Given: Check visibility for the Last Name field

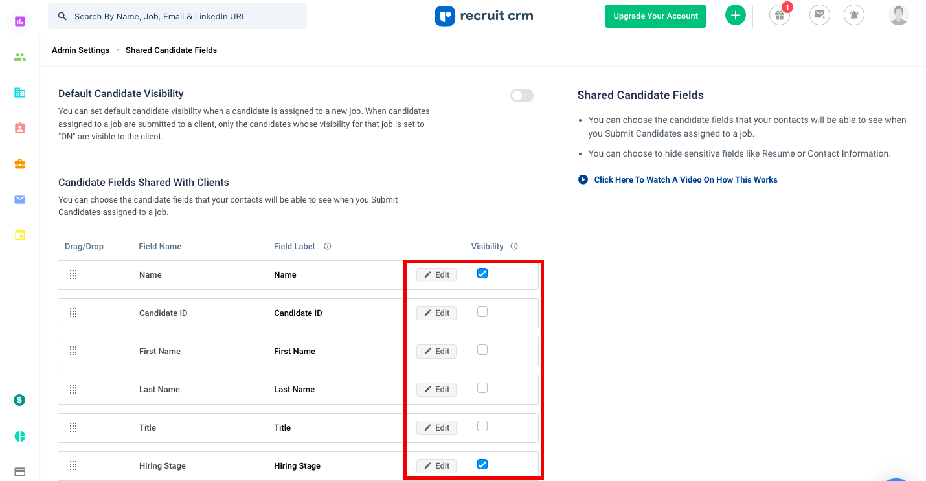Looking at the screenshot, I should (x=482, y=388).
